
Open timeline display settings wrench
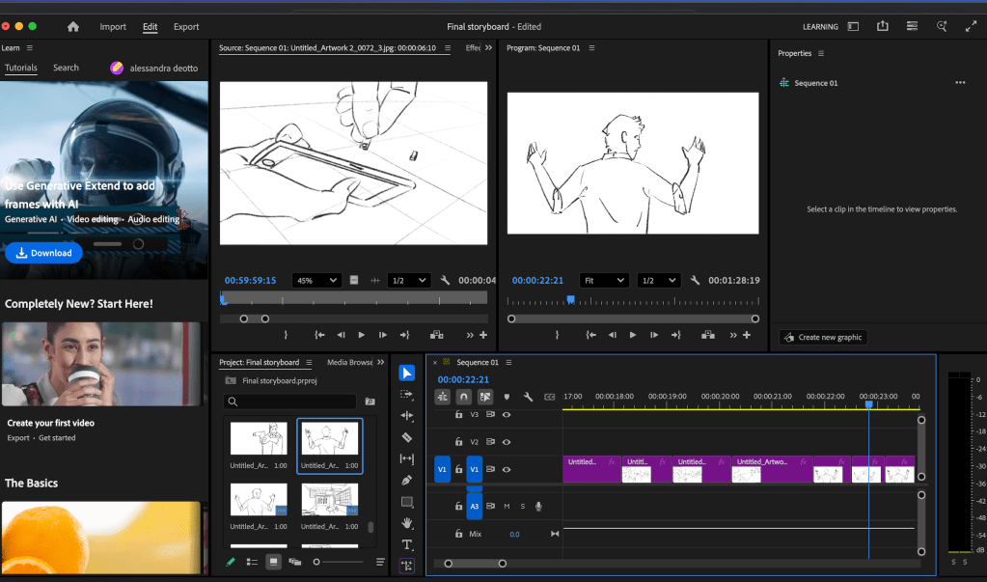[528, 397]
